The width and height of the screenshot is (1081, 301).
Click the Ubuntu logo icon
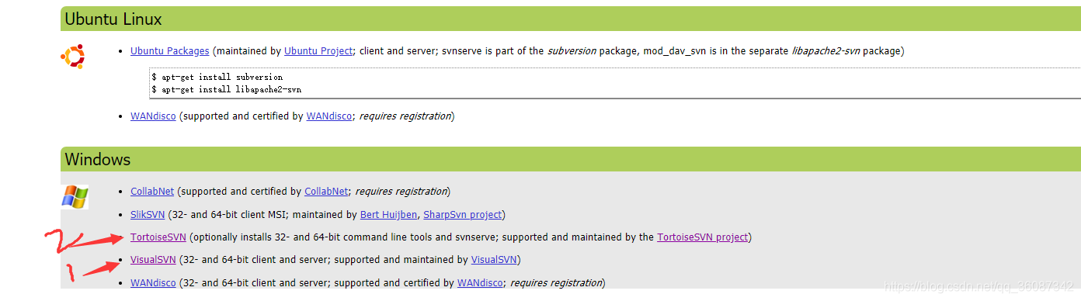coord(74,57)
